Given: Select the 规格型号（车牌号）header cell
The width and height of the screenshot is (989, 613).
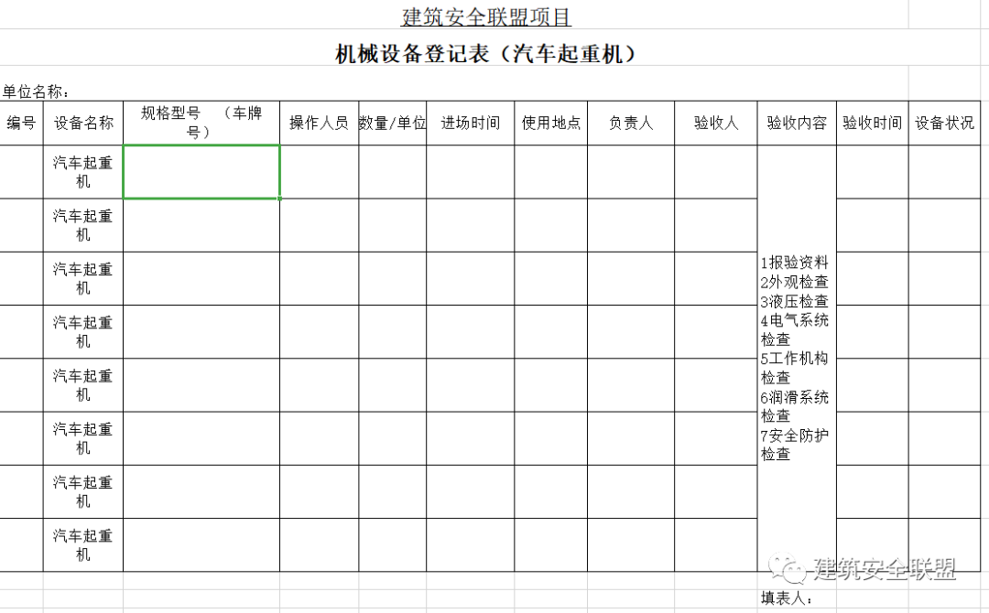Looking at the screenshot, I should click(x=201, y=123).
